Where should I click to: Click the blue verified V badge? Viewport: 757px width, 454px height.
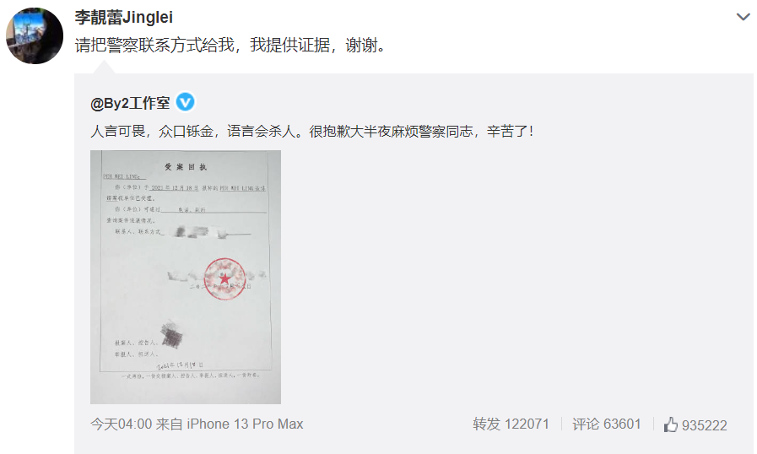185,102
